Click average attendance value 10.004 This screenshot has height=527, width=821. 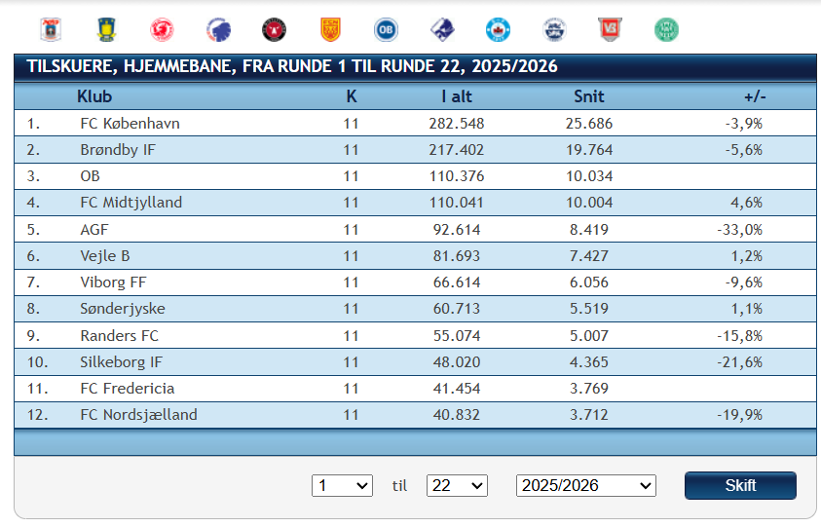coord(589,203)
